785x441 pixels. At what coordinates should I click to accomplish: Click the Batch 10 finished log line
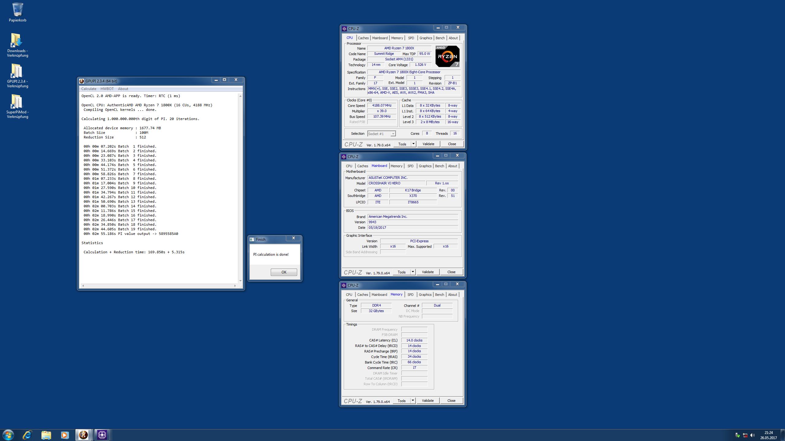click(x=120, y=188)
